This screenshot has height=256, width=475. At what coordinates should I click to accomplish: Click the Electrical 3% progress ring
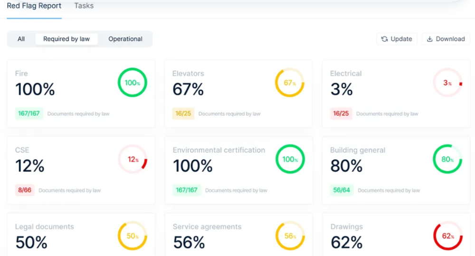coord(447,83)
